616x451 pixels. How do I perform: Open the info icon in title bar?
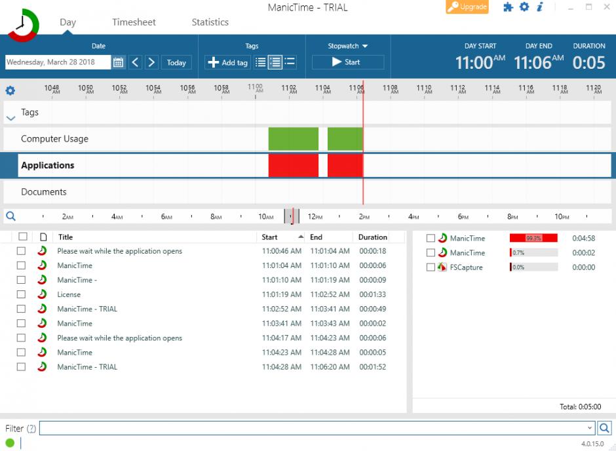click(540, 7)
